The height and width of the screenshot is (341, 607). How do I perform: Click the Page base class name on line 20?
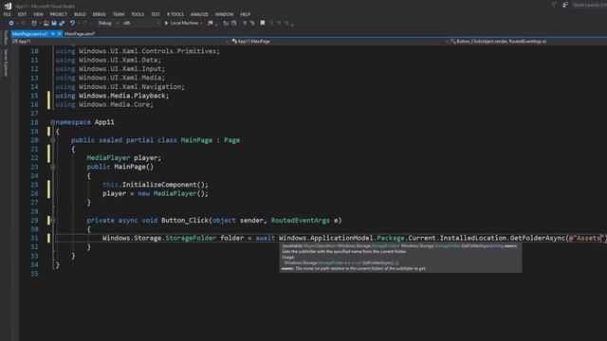tap(231, 140)
